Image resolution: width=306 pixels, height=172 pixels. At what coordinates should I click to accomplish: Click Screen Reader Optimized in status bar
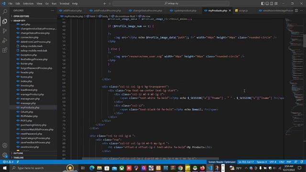pyautogui.click(x=222, y=162)
